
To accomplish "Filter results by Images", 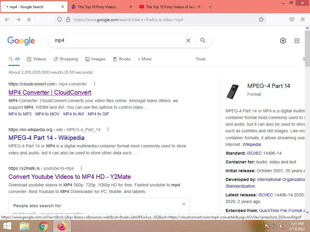I will pyautogui.click(x=95, y=59).
